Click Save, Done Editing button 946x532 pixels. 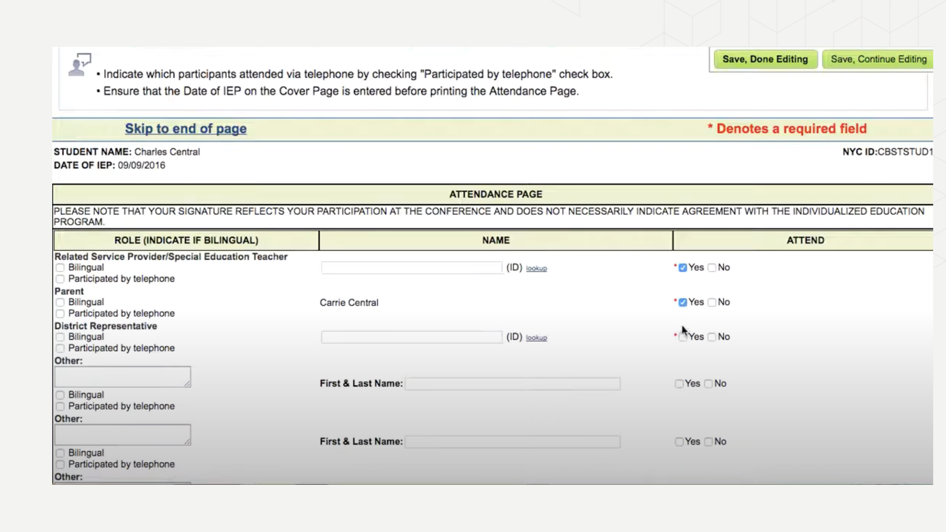(x=765, y=59)
